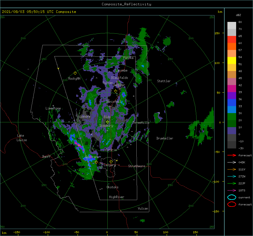Click the Ponoka city label
Screen dimensions: 253x236
(128, 58)
